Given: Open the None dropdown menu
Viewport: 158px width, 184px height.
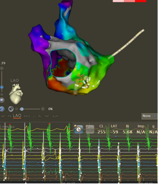Looking at the screenshot, I should coord(149,116).
